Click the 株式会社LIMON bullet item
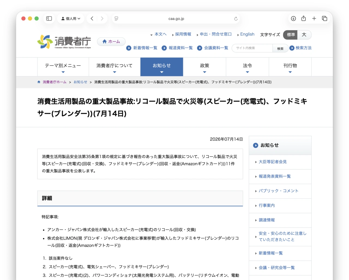 [x=143, y=242]
